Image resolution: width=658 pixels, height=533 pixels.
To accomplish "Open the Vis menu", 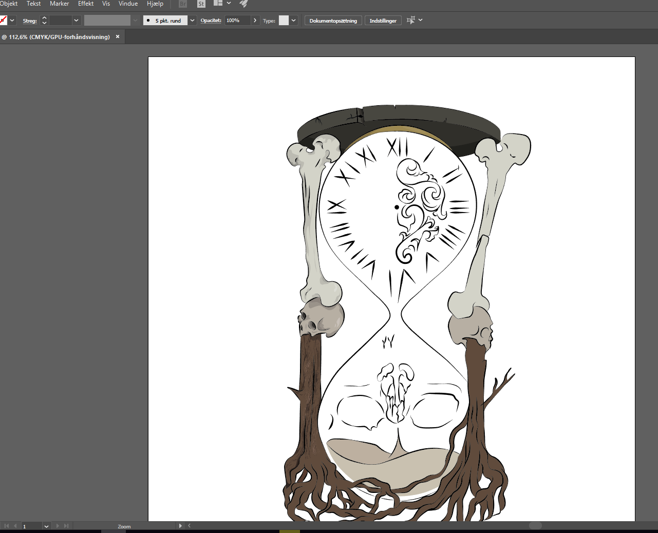I will click(x=106, y=4).
